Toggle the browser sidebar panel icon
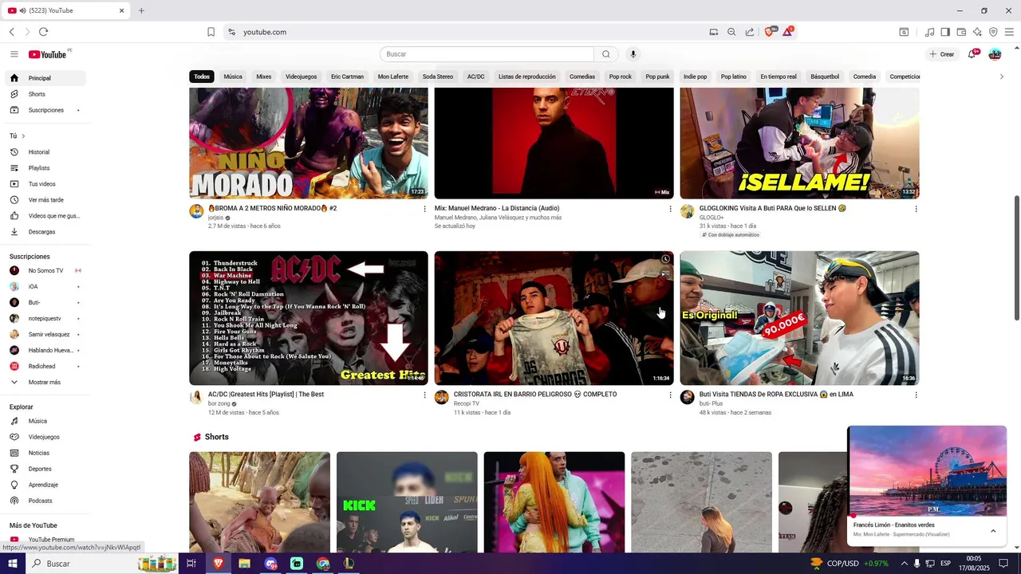 (x=945, y=32)
